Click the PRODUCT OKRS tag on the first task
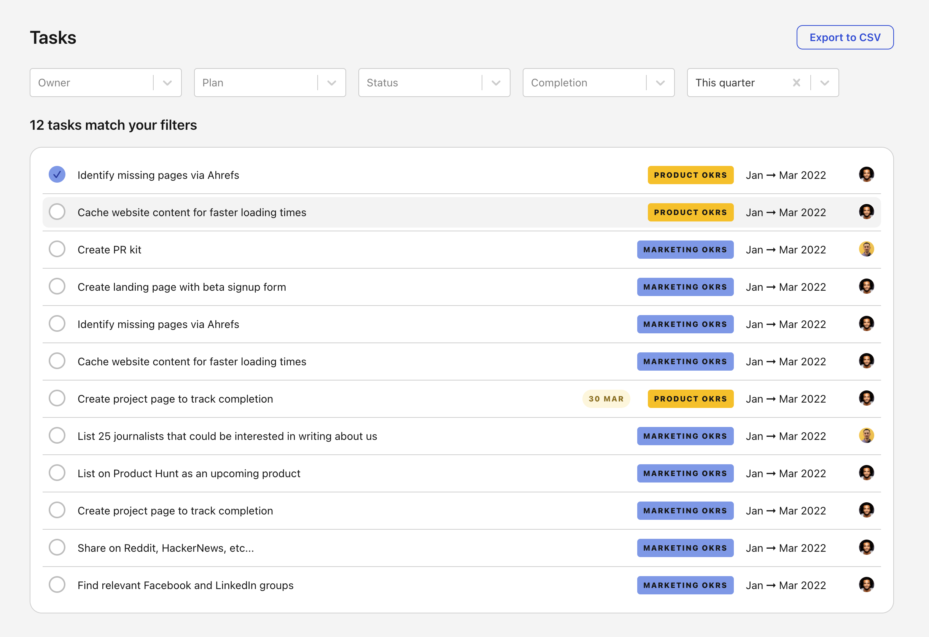This screenshot has height=637, width=929. coord(690,175)
